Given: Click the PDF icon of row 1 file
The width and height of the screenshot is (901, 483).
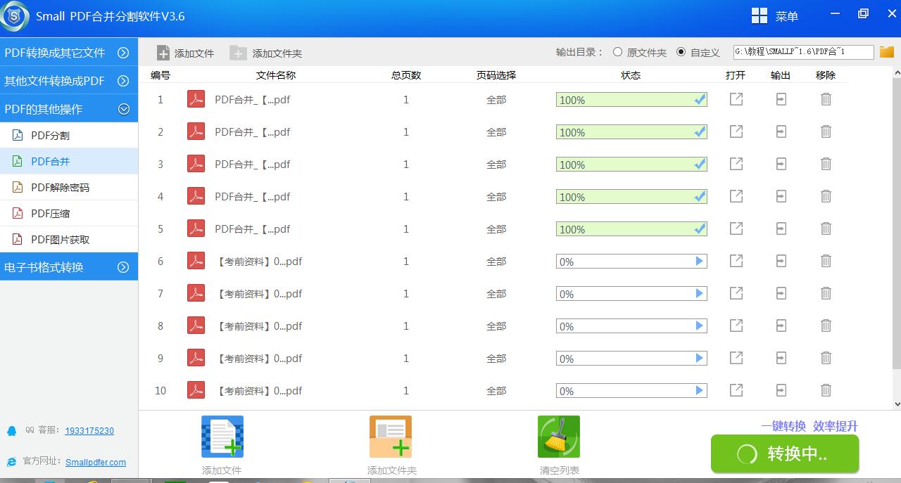Looking at the screenshot, I should pyautogui.click(x=196, y=99).
